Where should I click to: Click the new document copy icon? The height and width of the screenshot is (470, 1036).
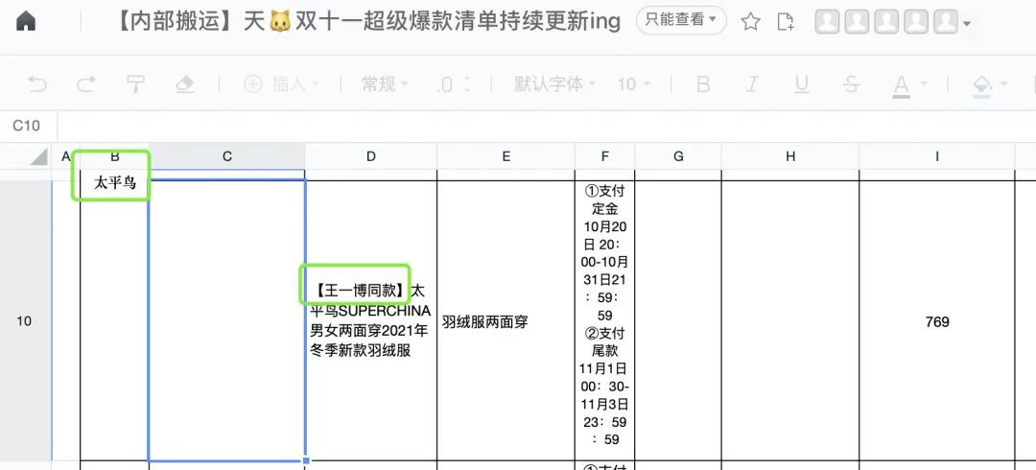785,22
